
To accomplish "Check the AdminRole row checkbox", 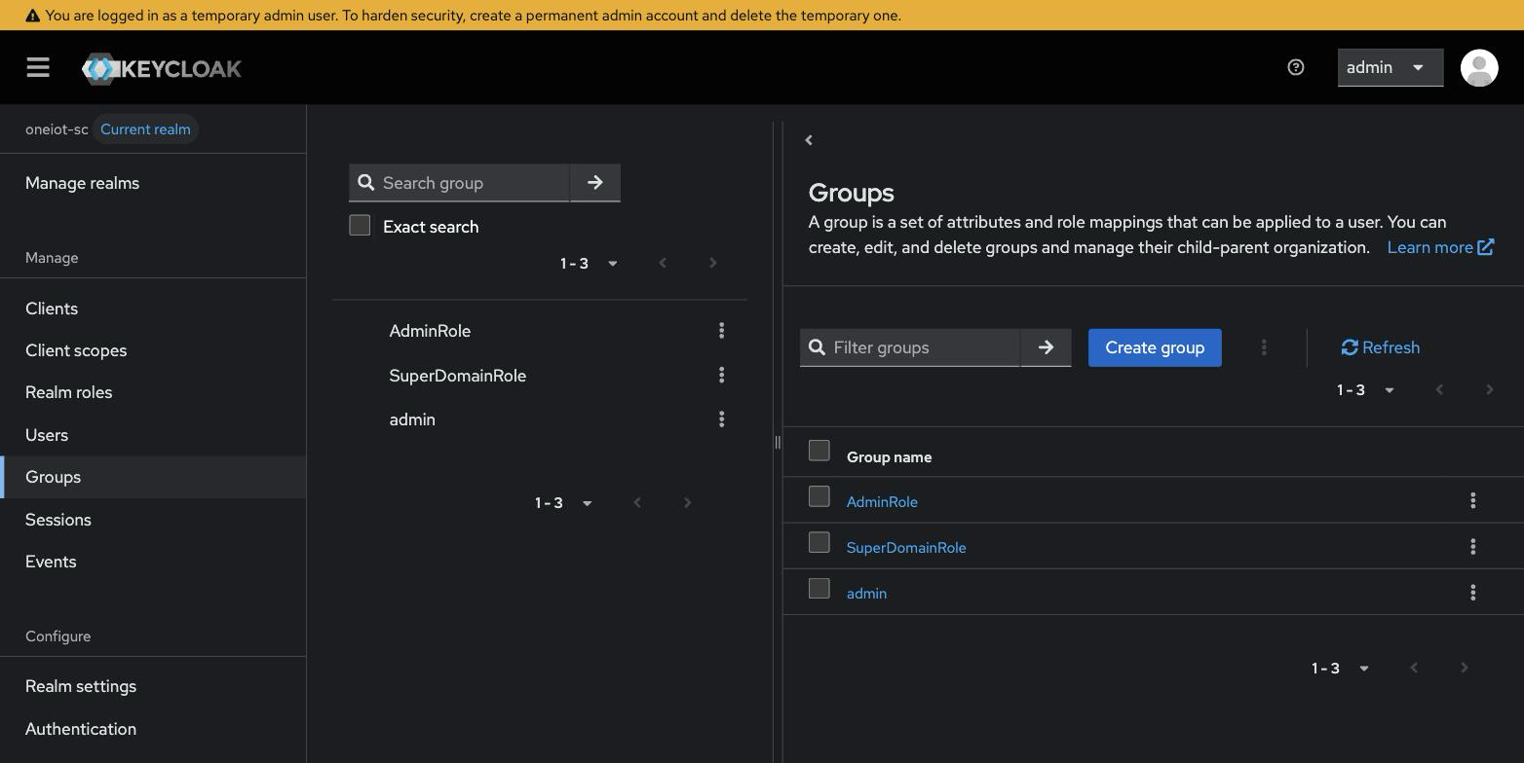I will click(x=819, y=496).
